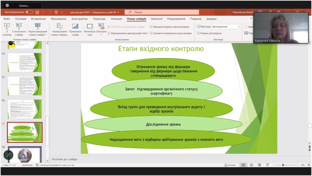Select slide 15 thumbnail
The height and width of the screenshot is (176, 312).
click(25, 86)
